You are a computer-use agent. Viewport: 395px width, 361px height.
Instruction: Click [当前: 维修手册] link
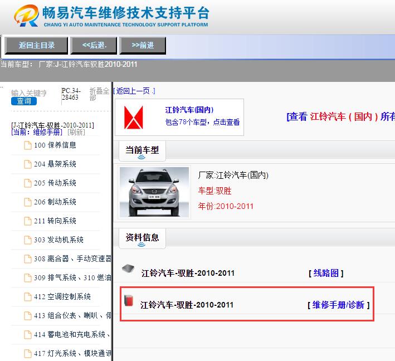click(x=37, y=132)
